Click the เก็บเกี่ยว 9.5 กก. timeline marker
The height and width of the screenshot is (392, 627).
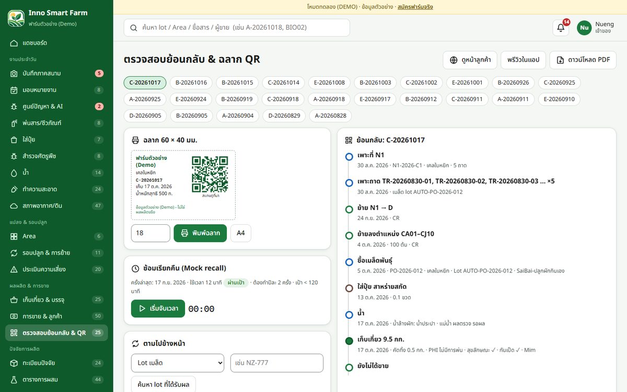(x=349, y=341)
